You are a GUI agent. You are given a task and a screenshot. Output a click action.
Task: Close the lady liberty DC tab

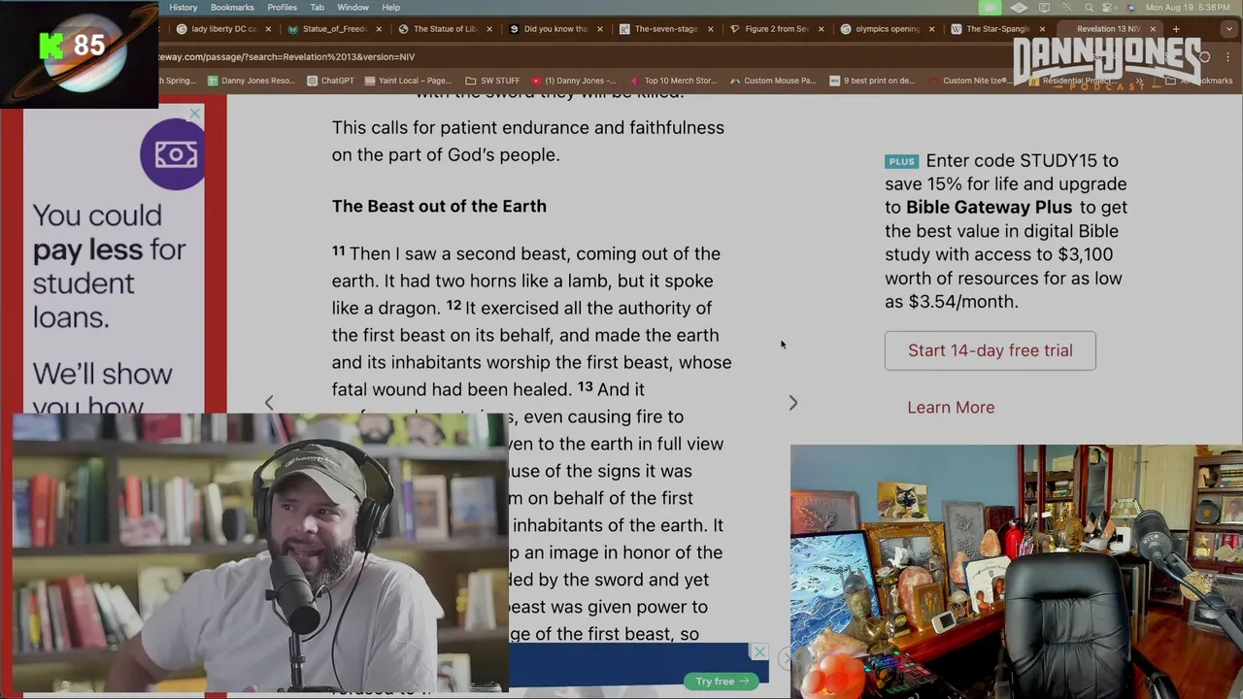click(268, 29)
